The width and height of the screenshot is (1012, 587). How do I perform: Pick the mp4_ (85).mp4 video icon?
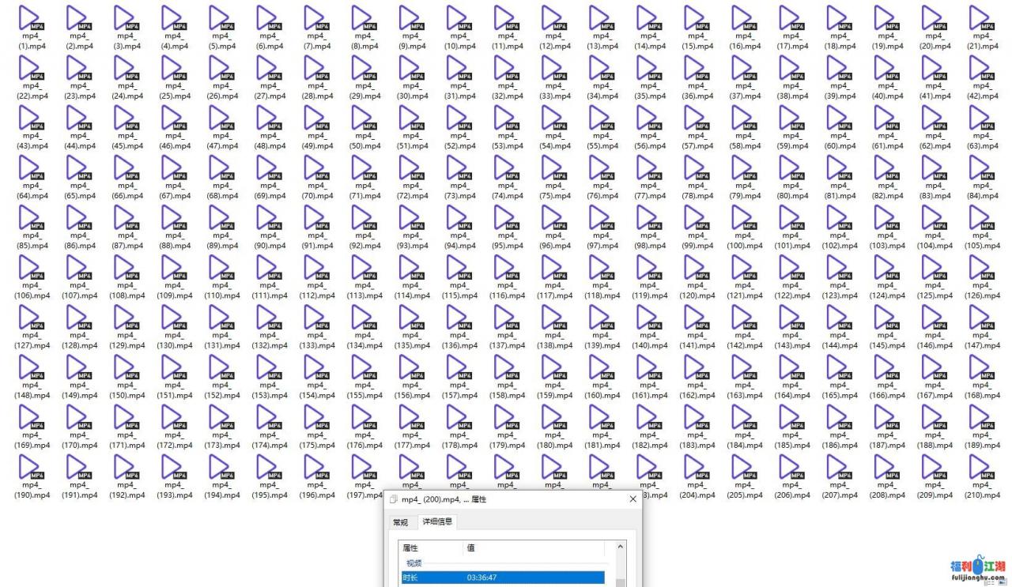[31, 219]
